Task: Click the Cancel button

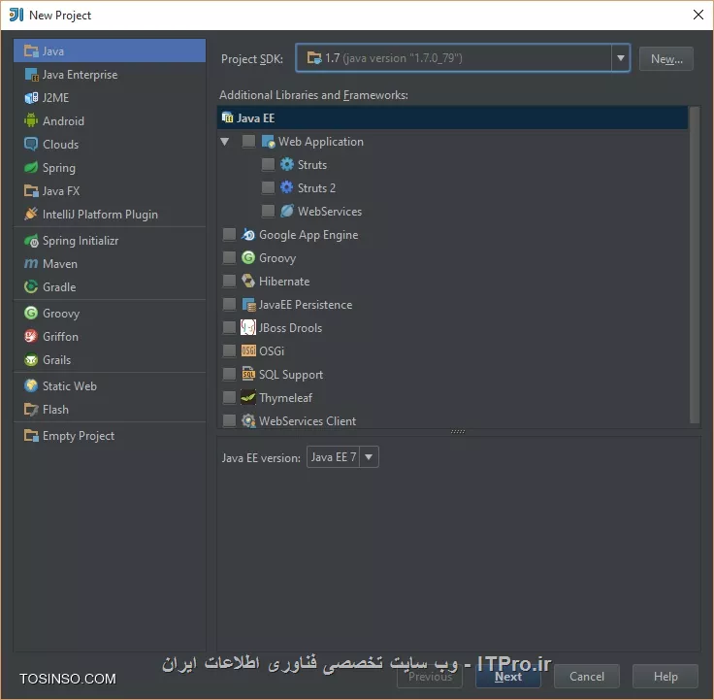Action: coord(587,677)
